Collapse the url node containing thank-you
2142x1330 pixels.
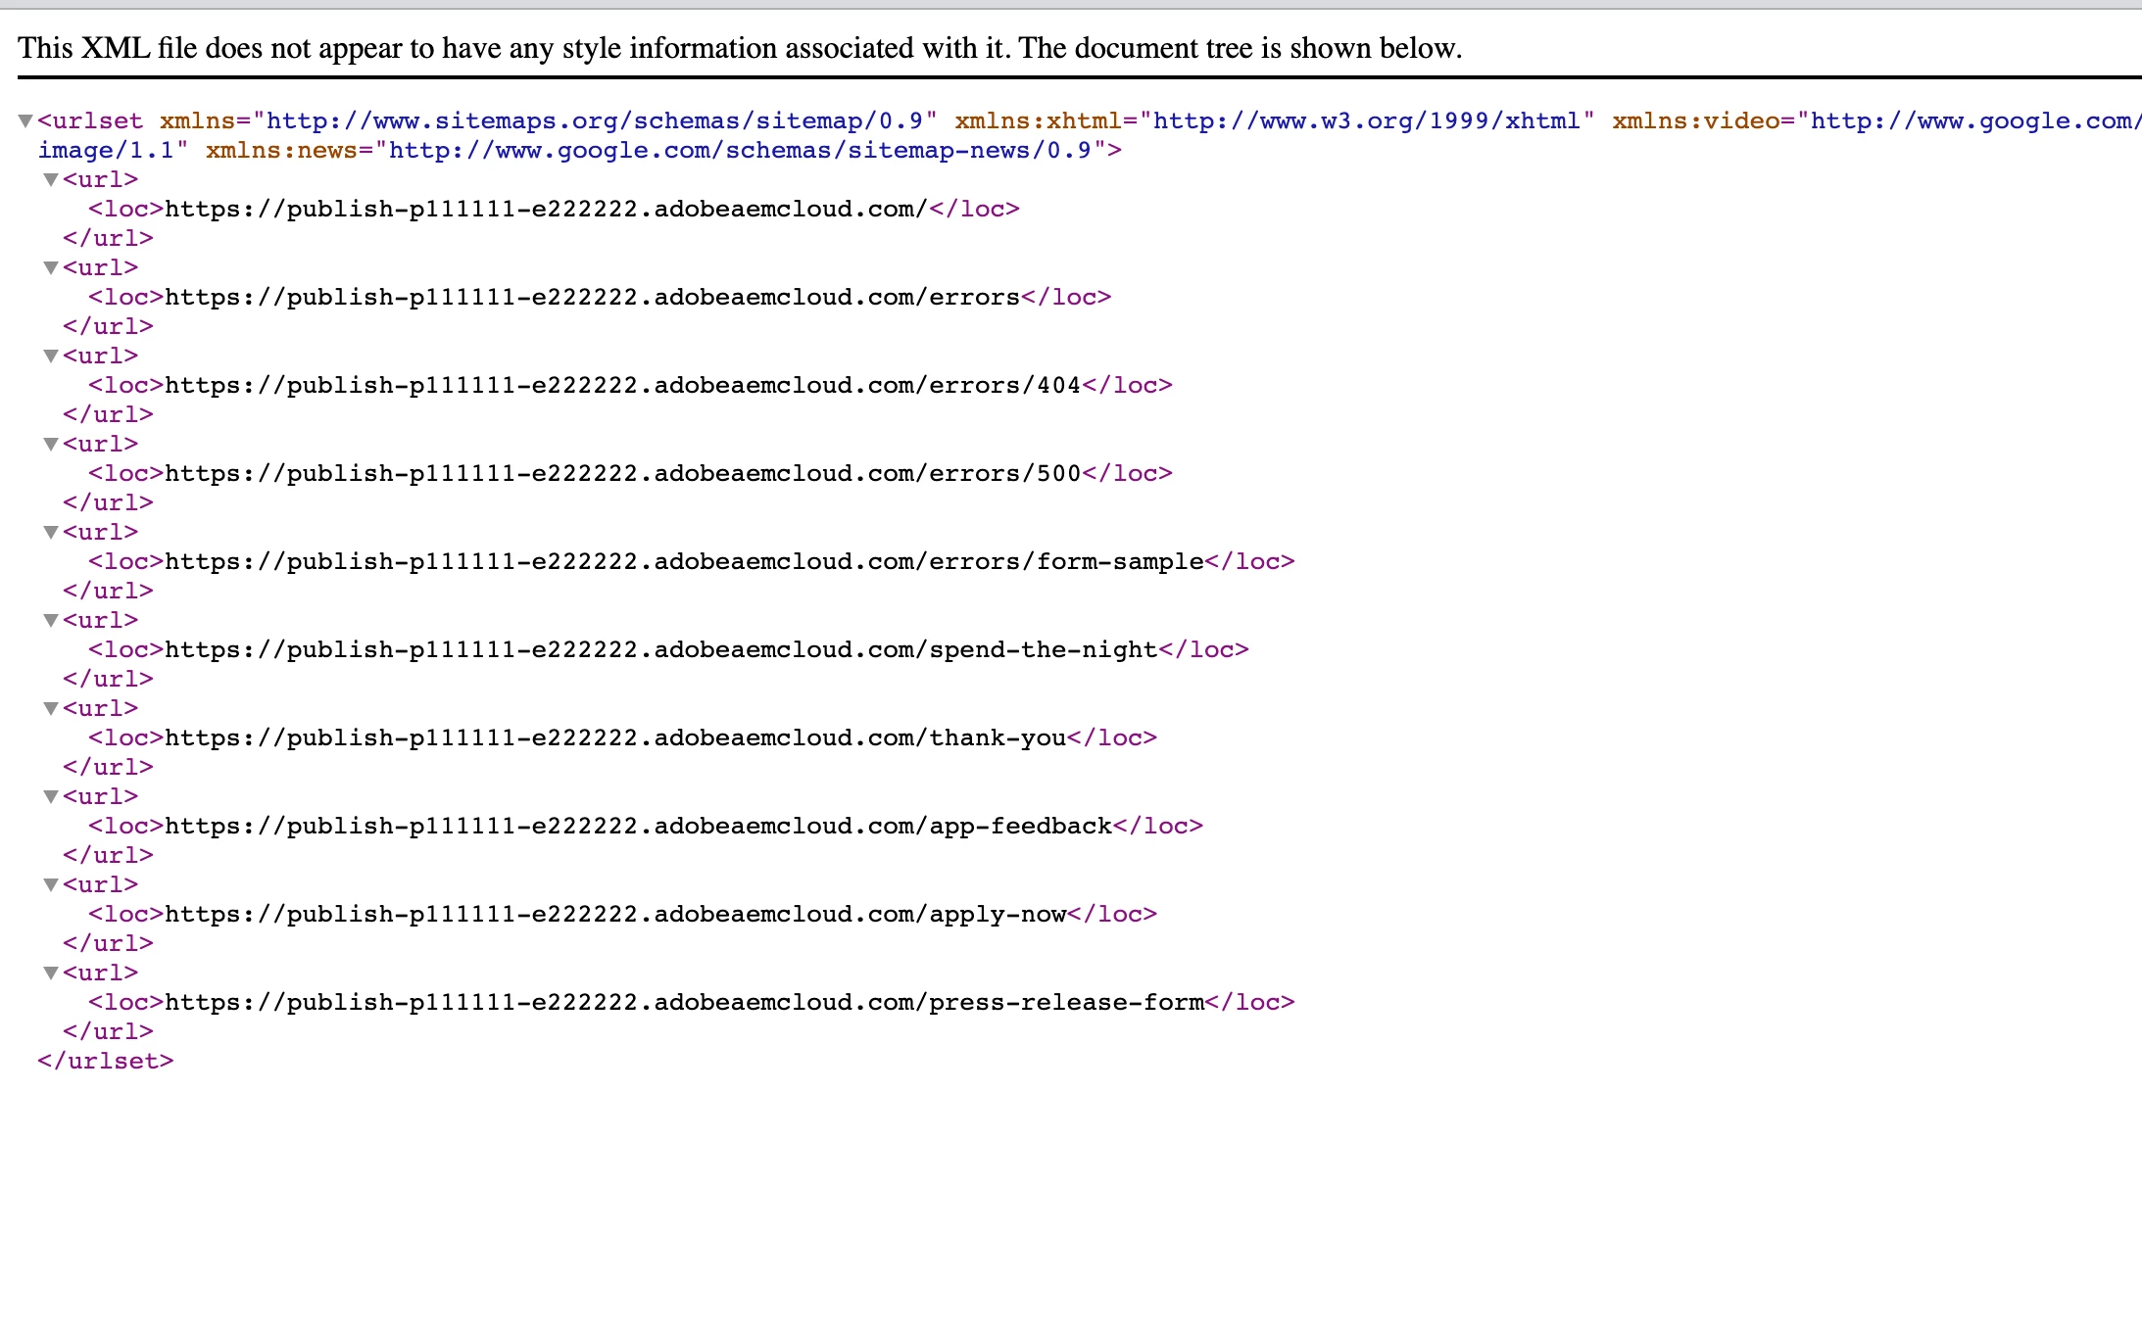[x=51, y=709]
